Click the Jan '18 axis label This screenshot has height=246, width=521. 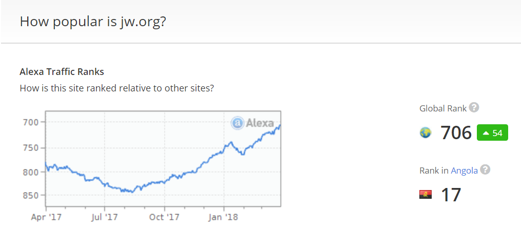coord(224,217)
